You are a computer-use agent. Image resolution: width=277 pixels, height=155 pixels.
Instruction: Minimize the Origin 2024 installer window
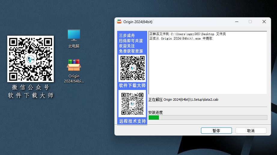click(x=236, y=22)
